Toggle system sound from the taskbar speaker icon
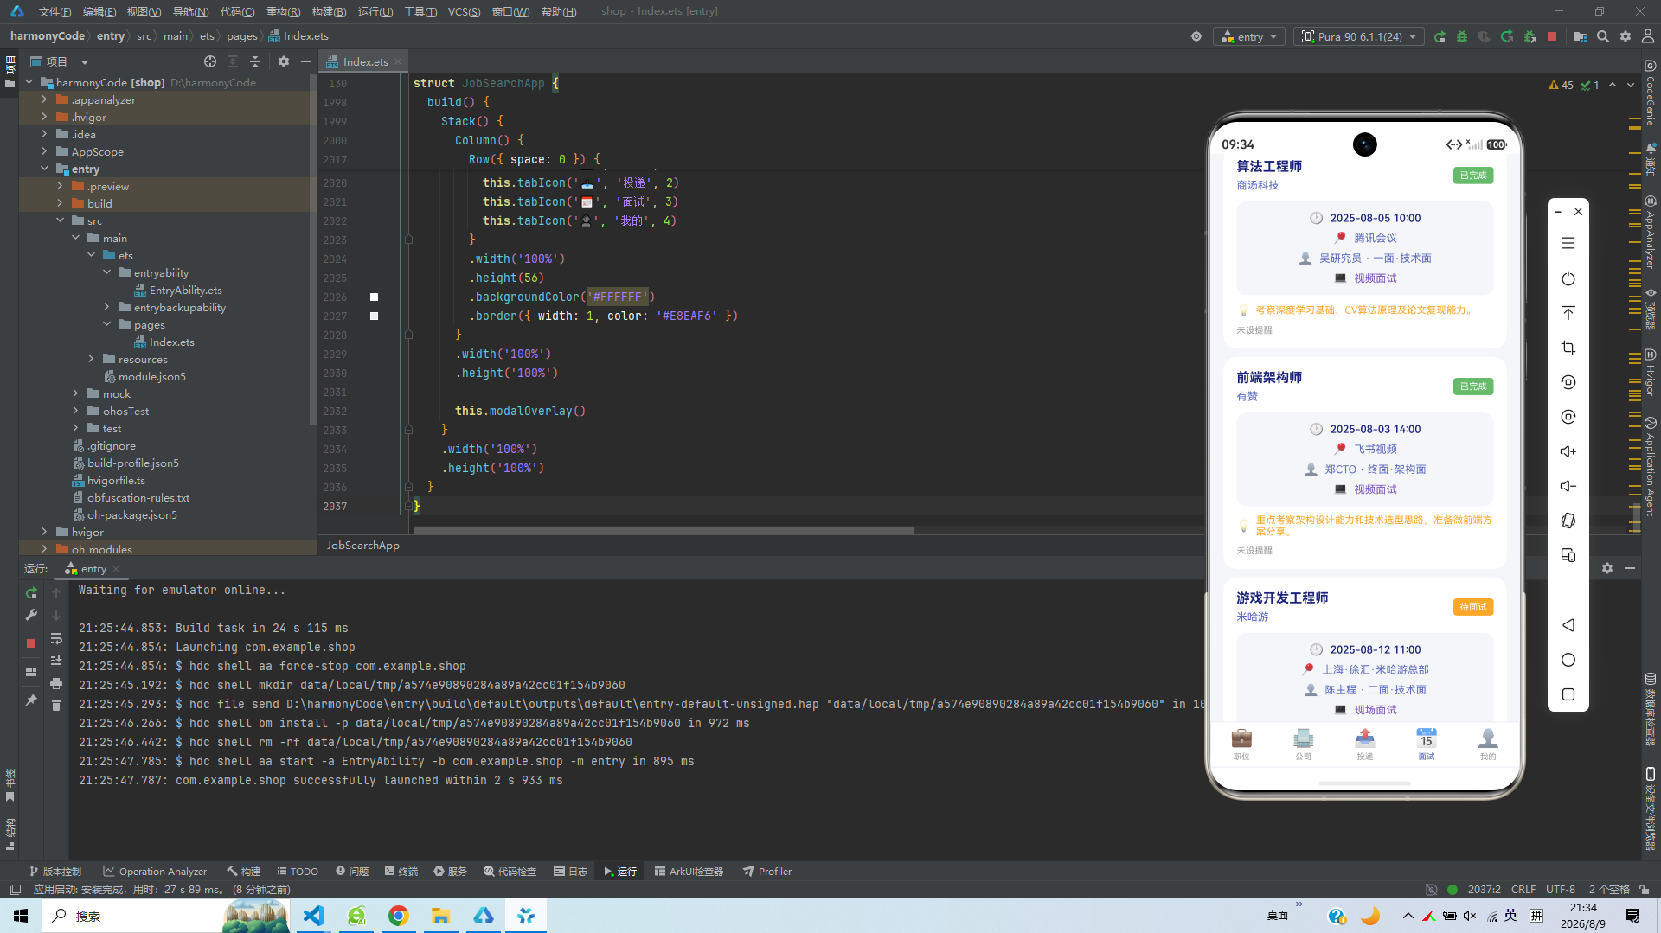The image size is (1661, 933). [x=1470, y=916]
